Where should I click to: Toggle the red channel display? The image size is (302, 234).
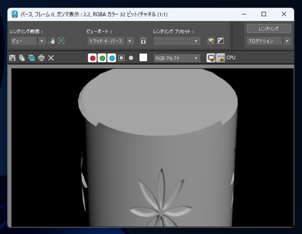click(92, 58)
